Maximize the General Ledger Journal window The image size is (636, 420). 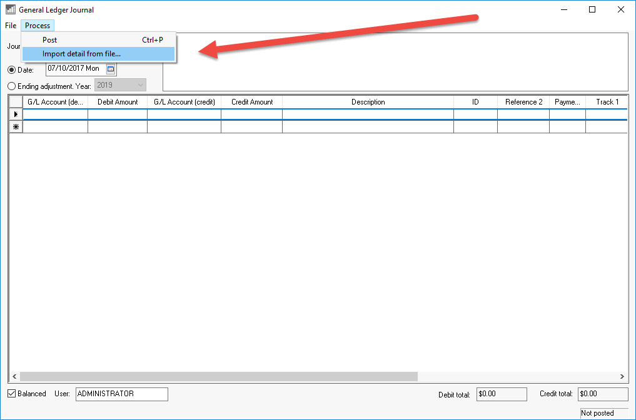[592, 9]
